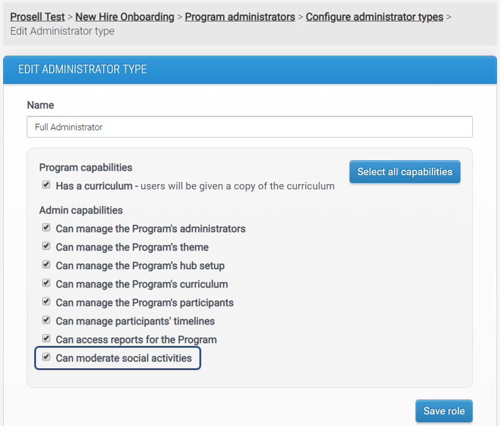
Task: Click the Edit Administrator Type panel header
Action: point(83,69)
